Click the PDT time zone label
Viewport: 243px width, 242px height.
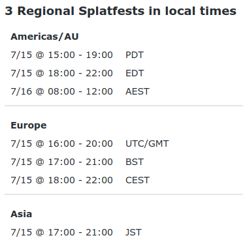(x=135, y=55)
